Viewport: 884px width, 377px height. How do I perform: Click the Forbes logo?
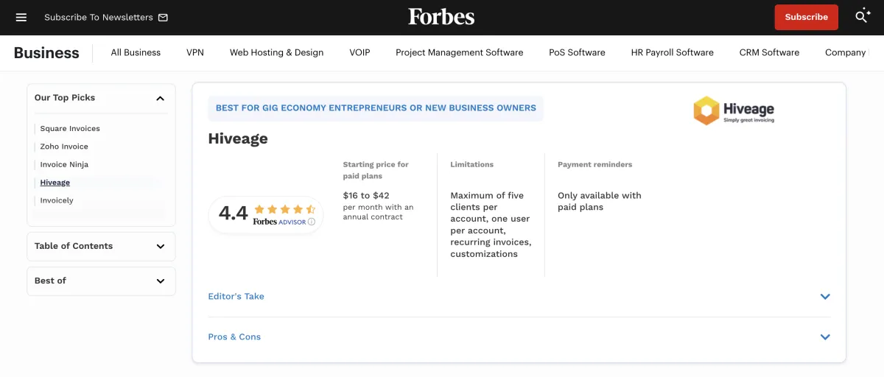click(441, 17)
